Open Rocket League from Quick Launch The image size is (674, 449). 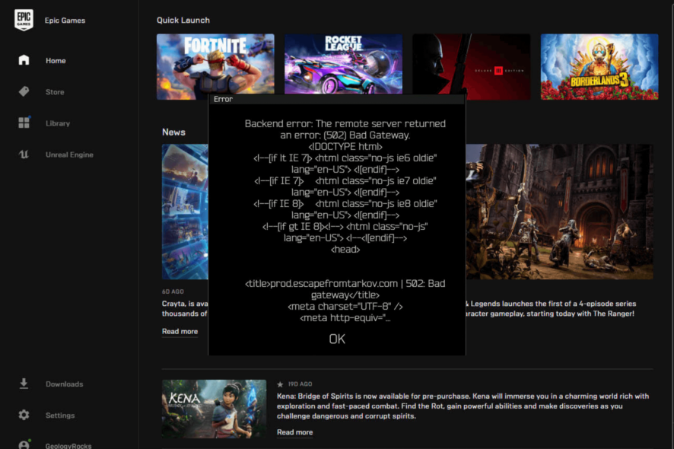click(x=343, y=66)
